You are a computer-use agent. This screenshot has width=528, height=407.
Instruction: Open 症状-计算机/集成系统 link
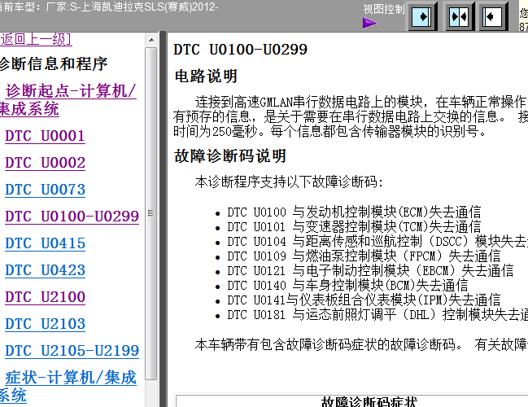(68, 386)
